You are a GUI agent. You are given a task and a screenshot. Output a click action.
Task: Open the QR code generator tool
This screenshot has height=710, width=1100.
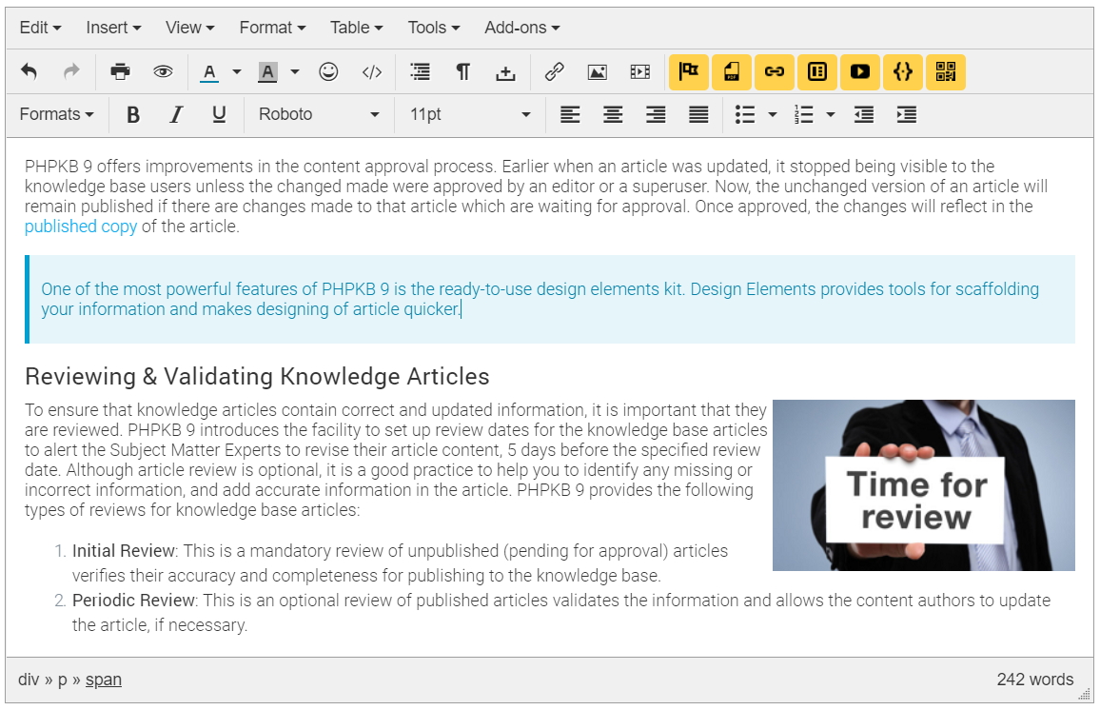click(945, 71)
